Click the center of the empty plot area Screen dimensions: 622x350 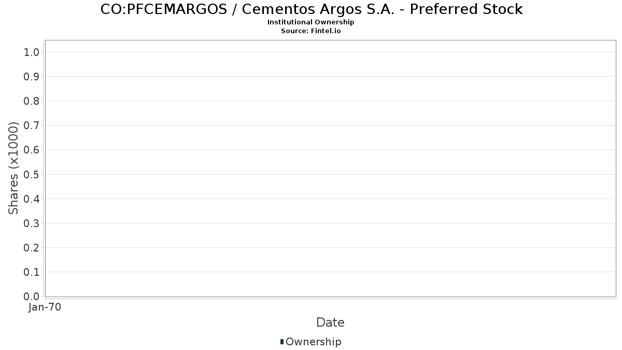click(x=330, y=169)
